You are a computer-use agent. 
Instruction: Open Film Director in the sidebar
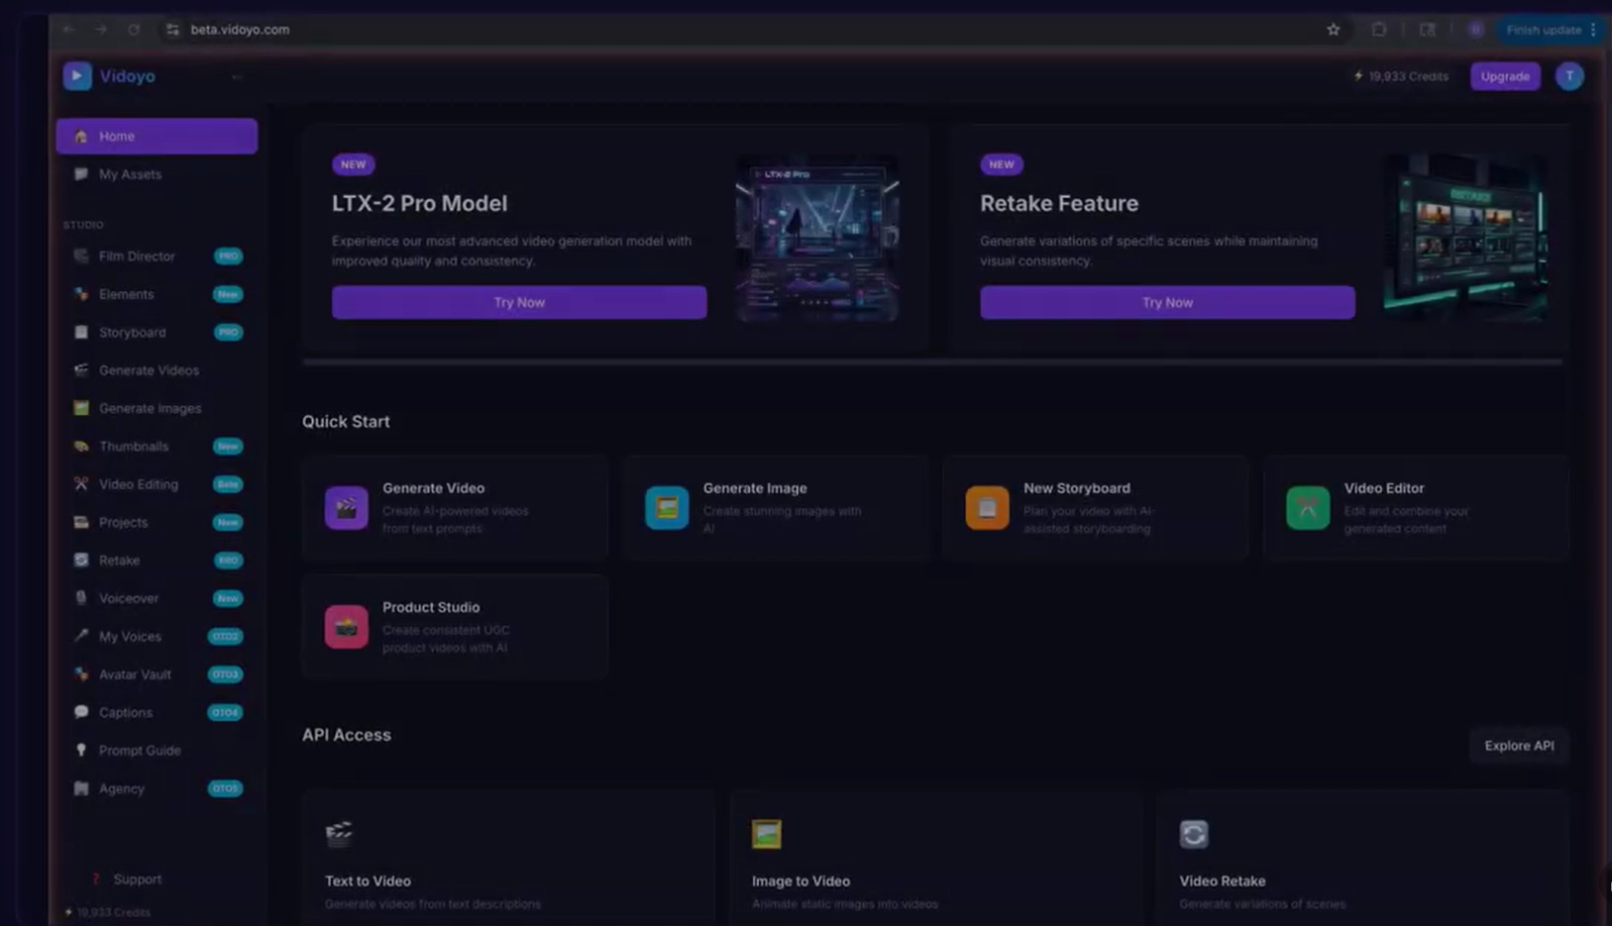tap(137, 257)
